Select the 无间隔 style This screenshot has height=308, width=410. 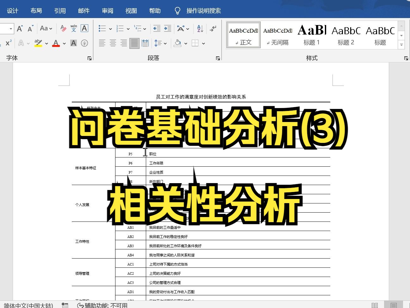pos(278,35)
